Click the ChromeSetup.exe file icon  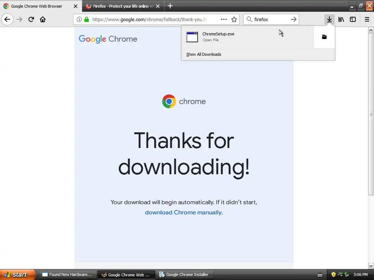click(x=192, y=37)
